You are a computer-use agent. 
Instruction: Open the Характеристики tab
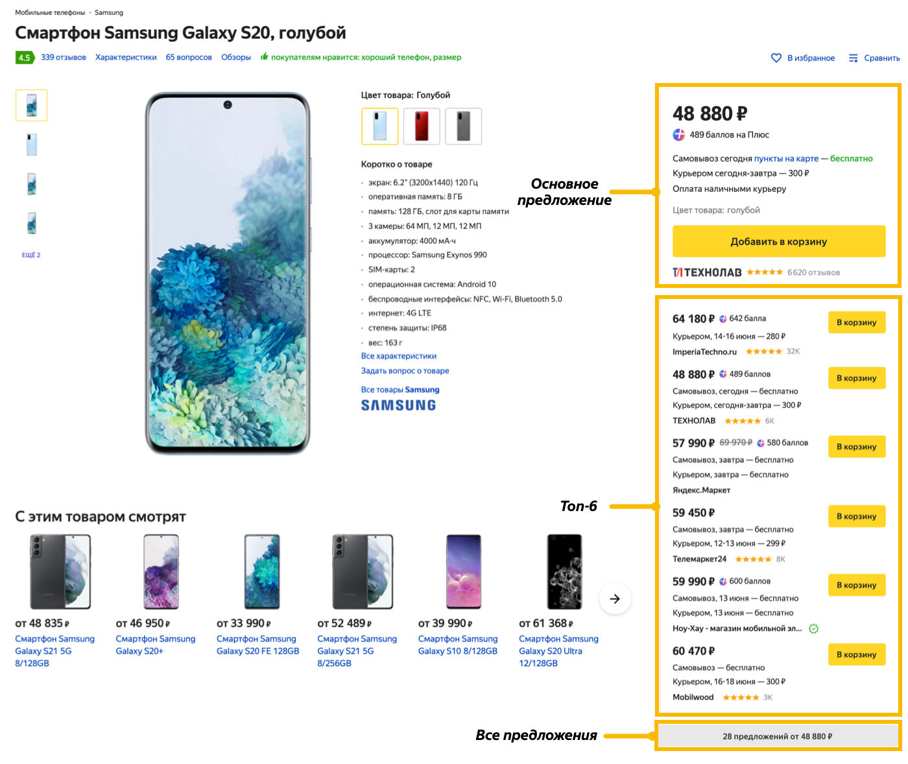(126, 57)
